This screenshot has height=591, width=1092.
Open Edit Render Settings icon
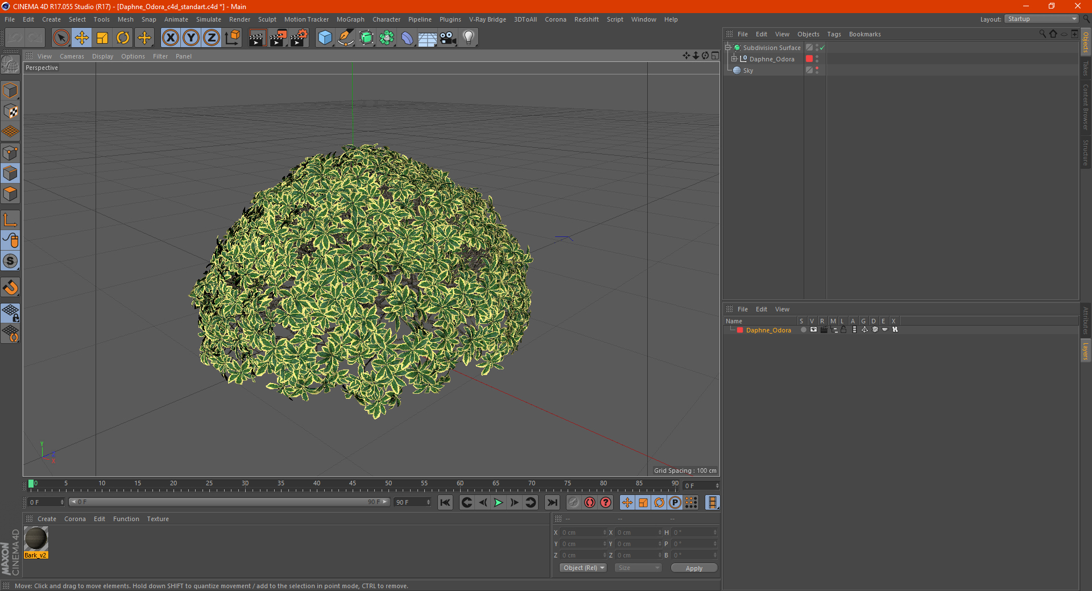pos(299,38)
